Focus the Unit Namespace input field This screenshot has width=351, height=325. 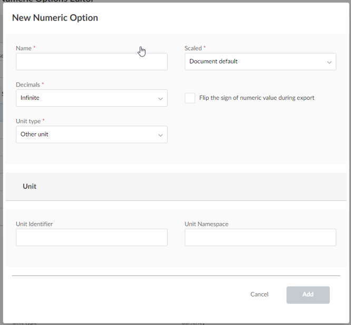point(260,238)
